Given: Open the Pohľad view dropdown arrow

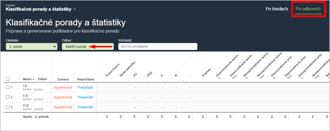Looking at the screenshot, I should [x=75, y=10].
